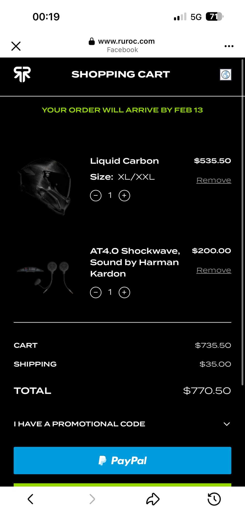The image size is (245, 531).
Task: Open the Liquid Carbon helmet thumbnail
Action: 45,187
